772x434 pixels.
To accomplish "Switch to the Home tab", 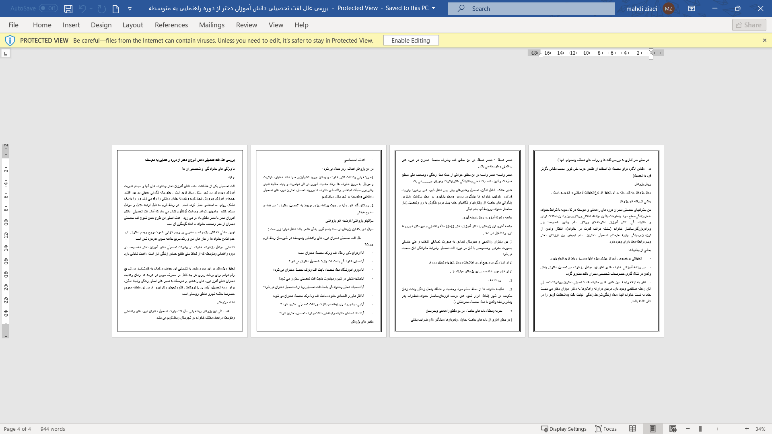I will pos(42,25).
